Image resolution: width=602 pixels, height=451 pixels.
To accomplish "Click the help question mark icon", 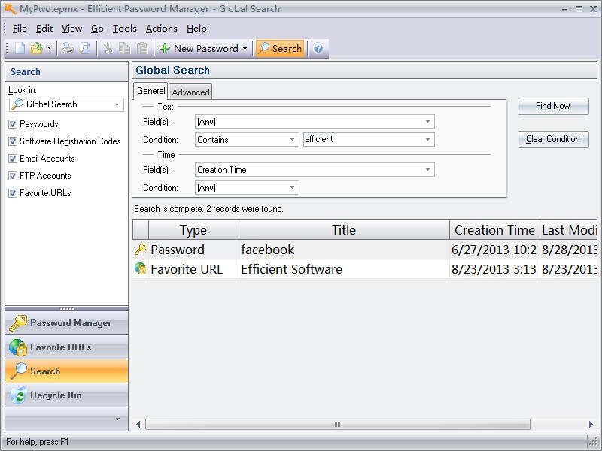I will click(318, 49).
